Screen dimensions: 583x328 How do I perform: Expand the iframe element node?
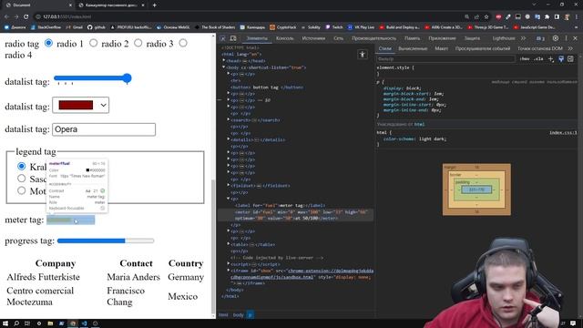tap(229, 271)
